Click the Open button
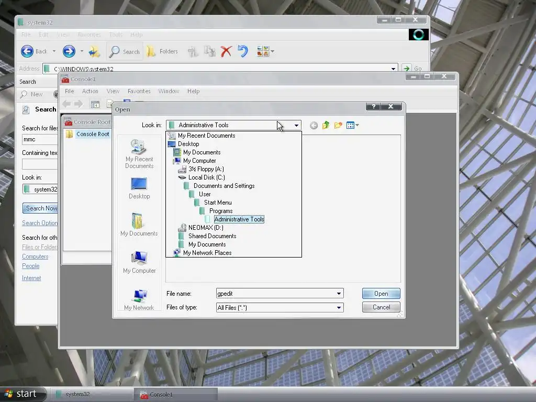536x402 pixels. tap(381, 294)
